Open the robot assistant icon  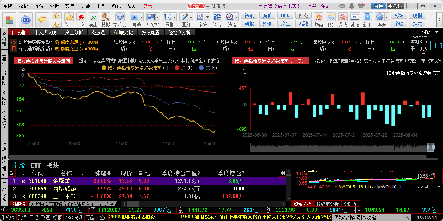pyautogui.click(x=25, y=19)
